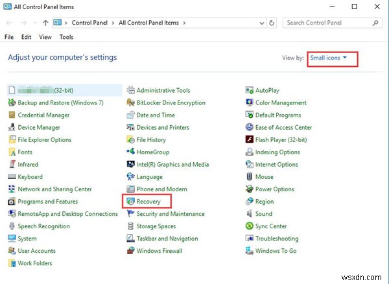Open the Backup and Restore (Windows 7) icon

12,102
